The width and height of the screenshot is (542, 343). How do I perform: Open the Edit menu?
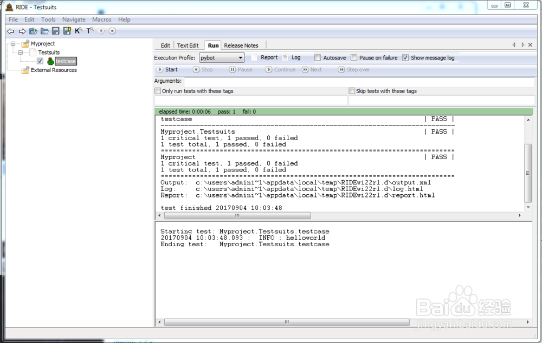pos(29,19)
